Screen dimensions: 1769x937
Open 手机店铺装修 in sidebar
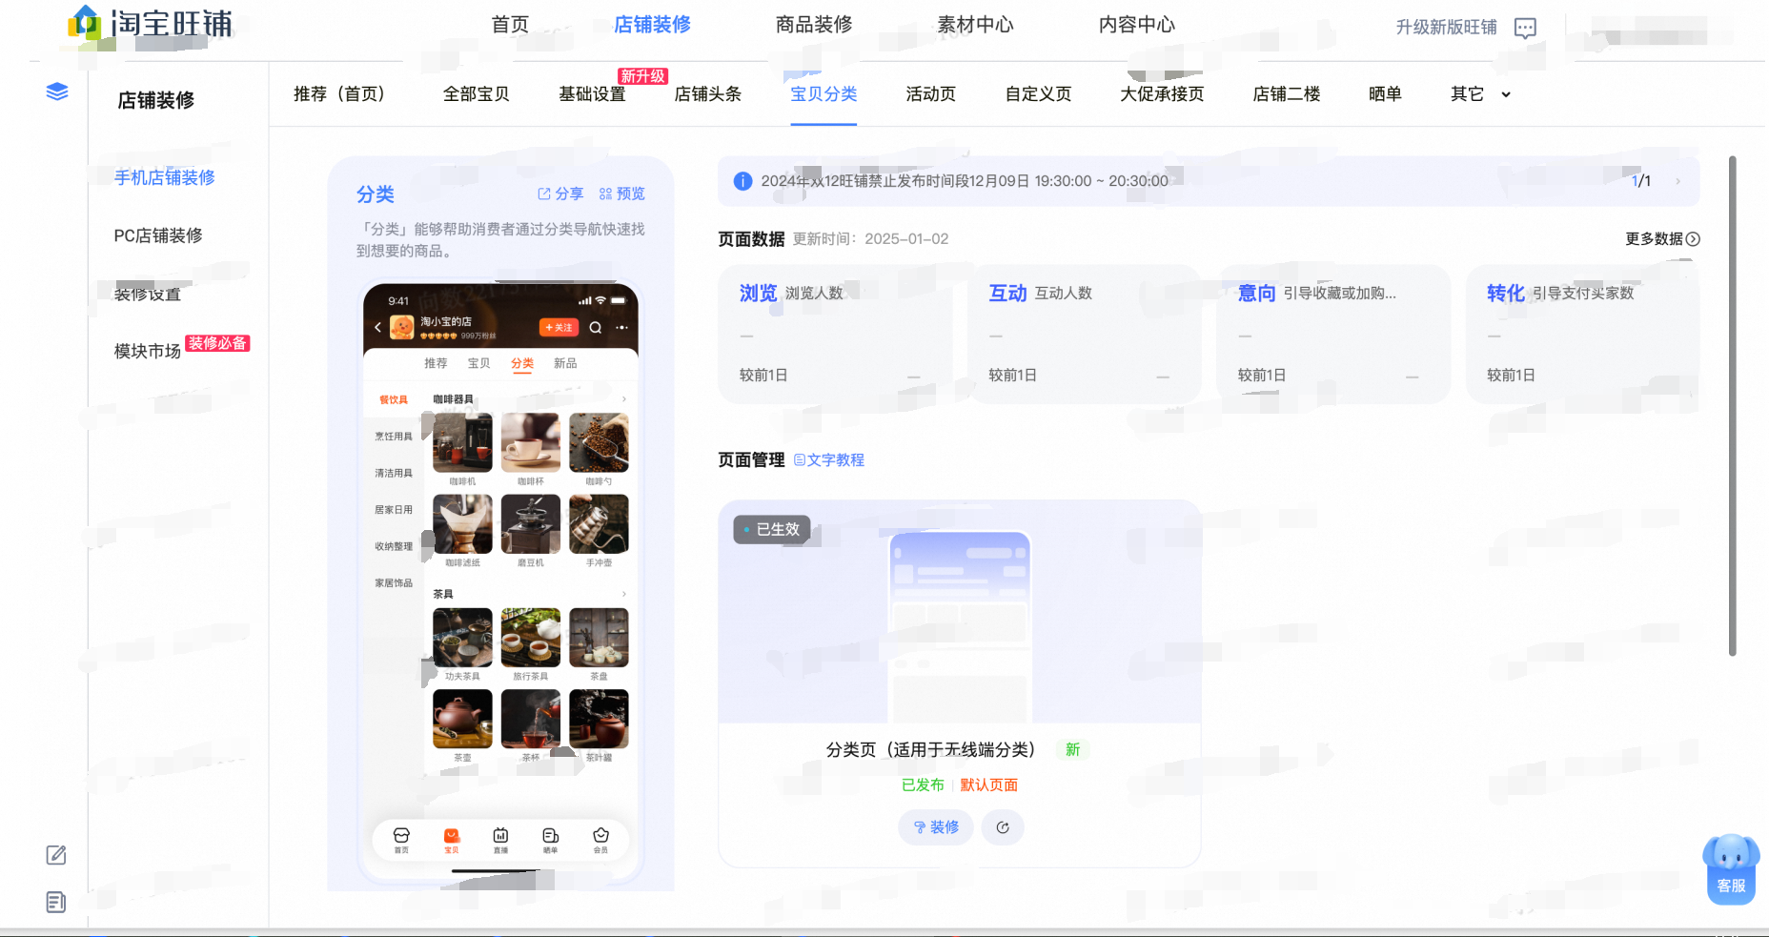[x=164, y=177]
